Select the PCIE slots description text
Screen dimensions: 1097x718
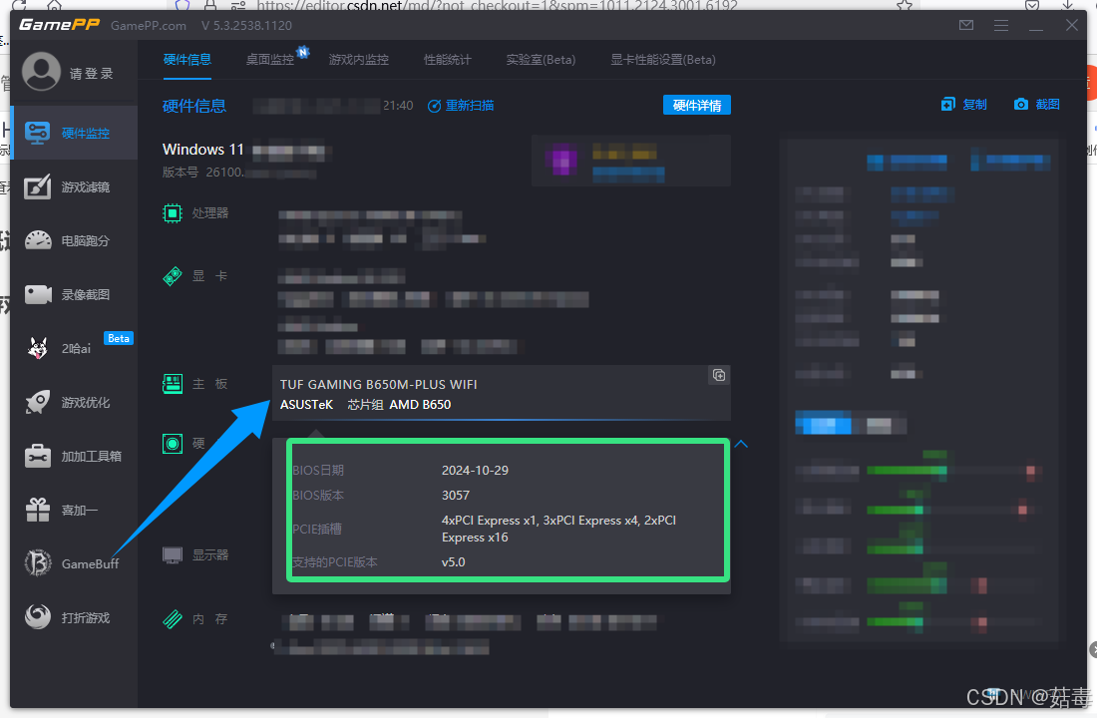coord(559,530)
